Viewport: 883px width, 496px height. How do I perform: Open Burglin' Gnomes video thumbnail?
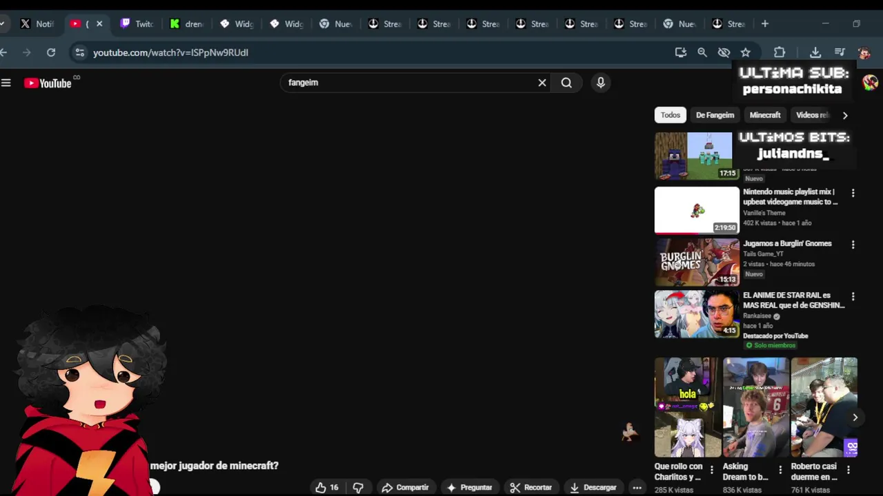point(697,262)
